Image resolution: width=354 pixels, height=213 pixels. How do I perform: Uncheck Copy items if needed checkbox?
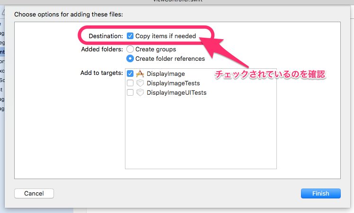pyautogui.click(x=130, y=36)
